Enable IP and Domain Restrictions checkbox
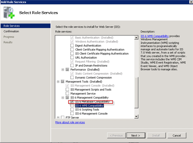Image resolution: width=193 pixels, height=143 pixels. [72, 66]
